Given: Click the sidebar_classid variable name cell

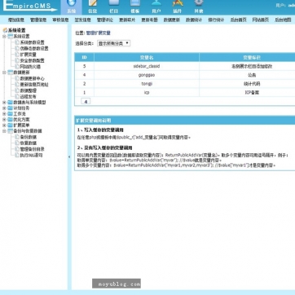Looking at the screenshot, I should point(147,66).
